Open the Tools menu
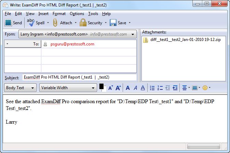The height and width of the screenshot is (153, 230). point(93,14)
